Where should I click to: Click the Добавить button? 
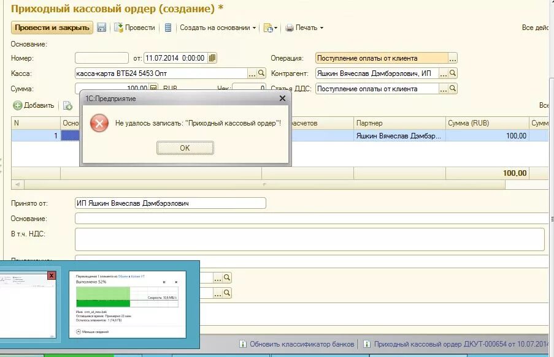click(34, 105)
